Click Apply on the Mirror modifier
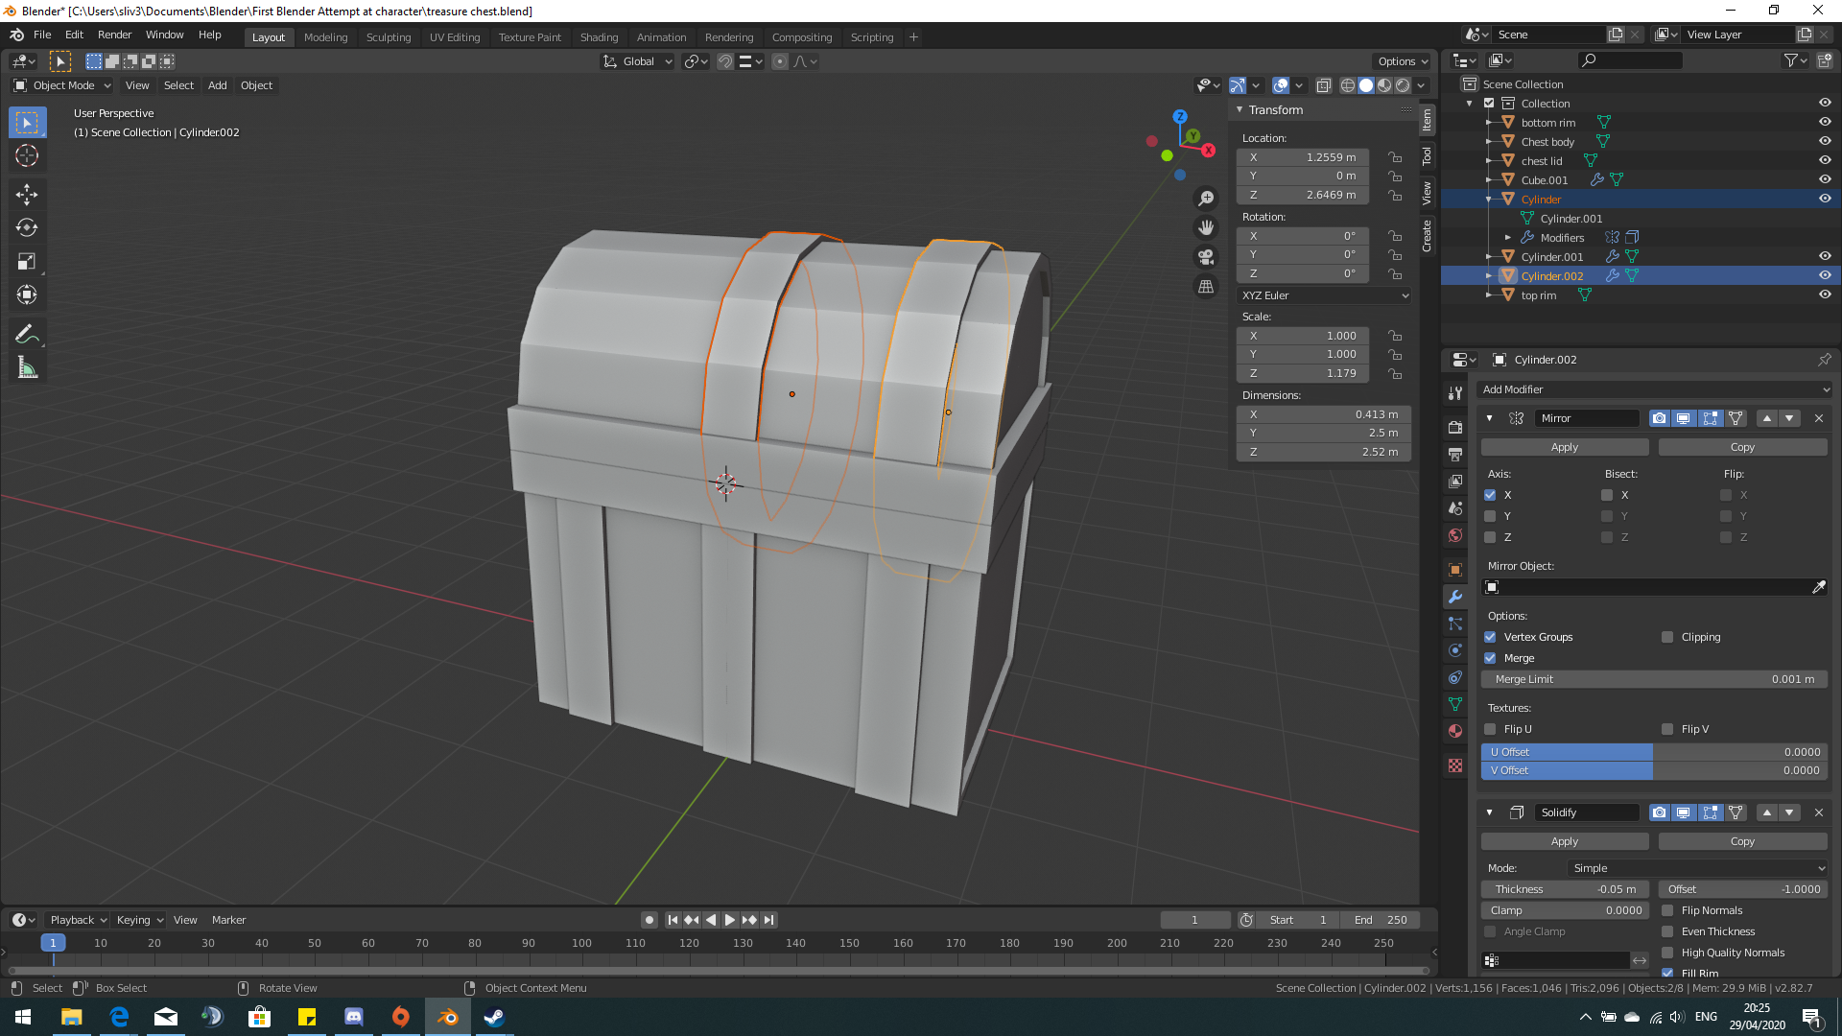 (1564, 447)
